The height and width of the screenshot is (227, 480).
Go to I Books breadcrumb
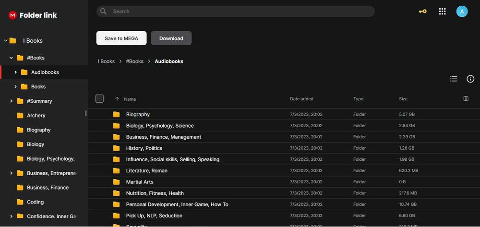click(106, 61)
